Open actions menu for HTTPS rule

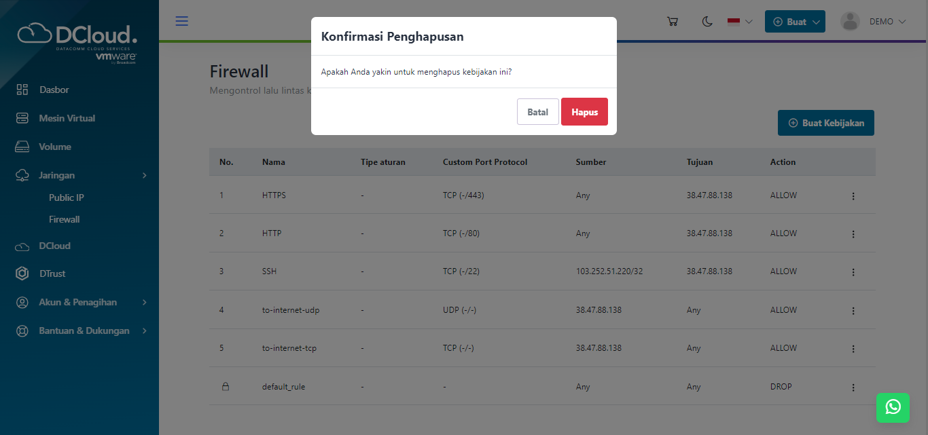pyautogui.click(x=853, y=196)
